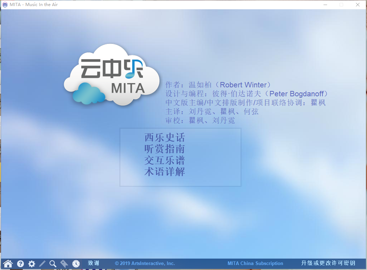Click the 审校 reviewers line

pyautogui.click(x=200, y=120)
